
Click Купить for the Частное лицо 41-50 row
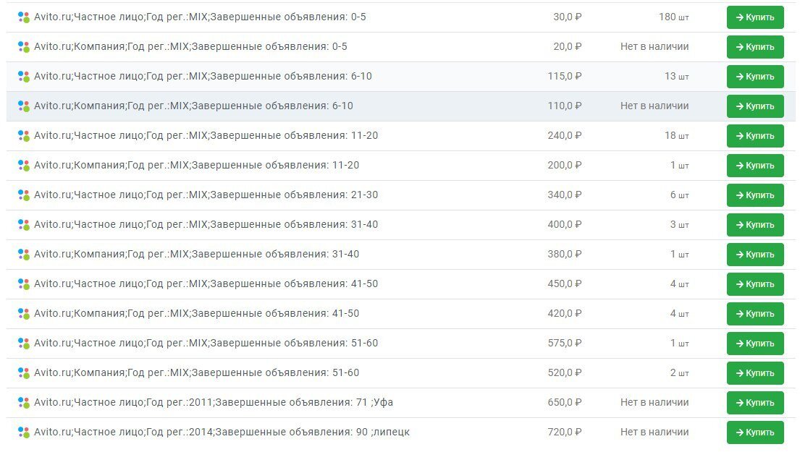pyautogui.click(x=755, y=283)
